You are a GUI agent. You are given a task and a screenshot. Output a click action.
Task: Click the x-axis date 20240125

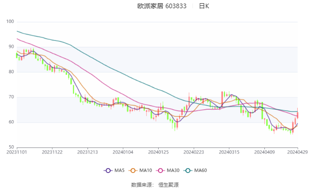[158, 152]
